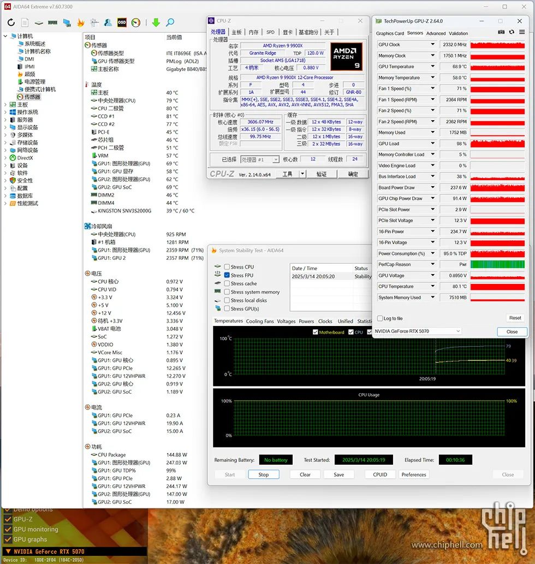Open the SPD tab in CPU-Z
Screen dimensions: 535x564
tap(270, 32)
